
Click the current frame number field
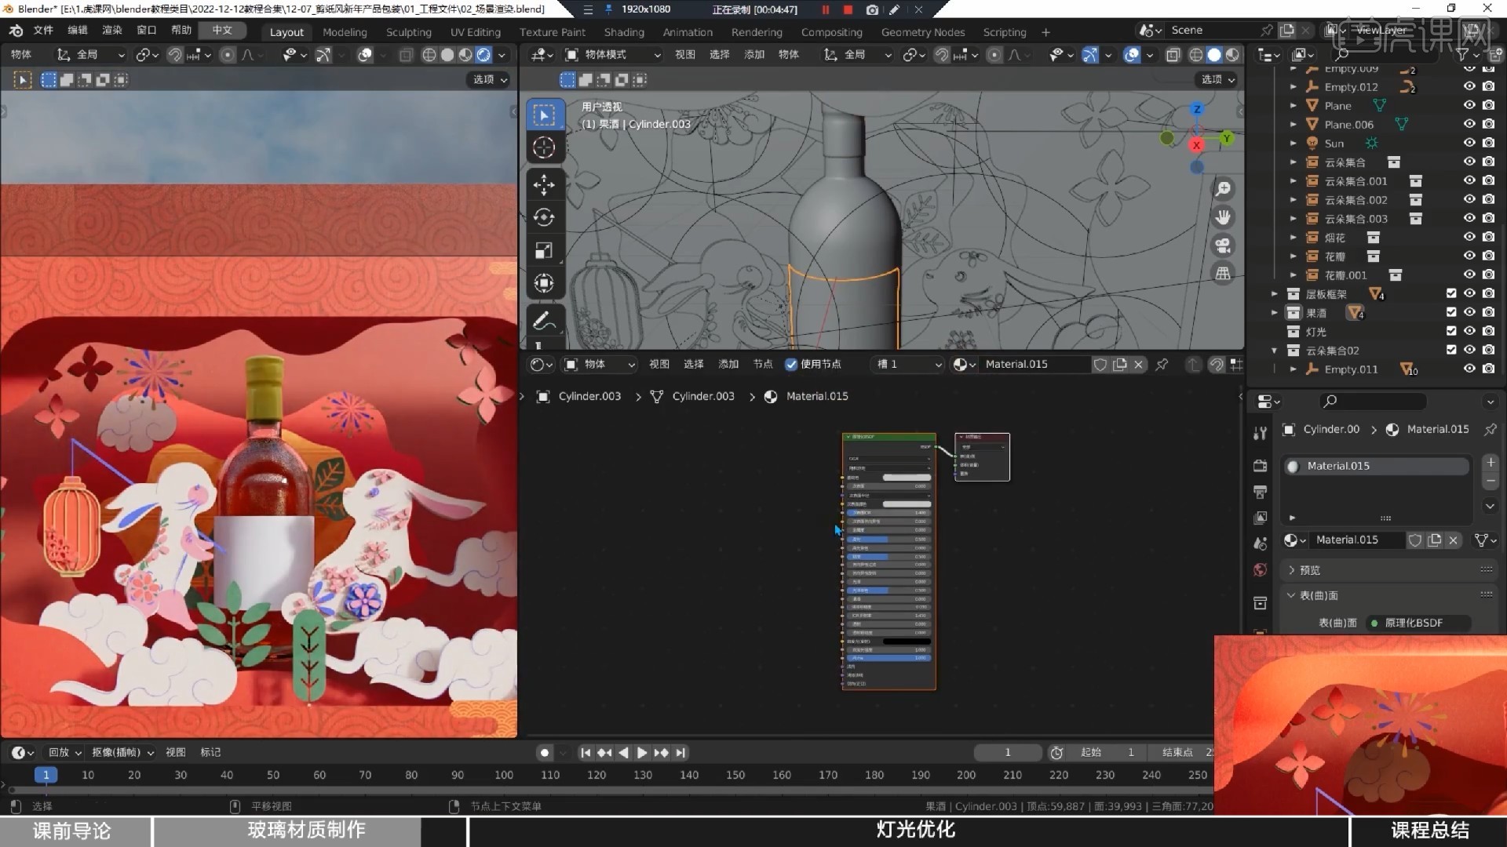tap(1008, 752)
